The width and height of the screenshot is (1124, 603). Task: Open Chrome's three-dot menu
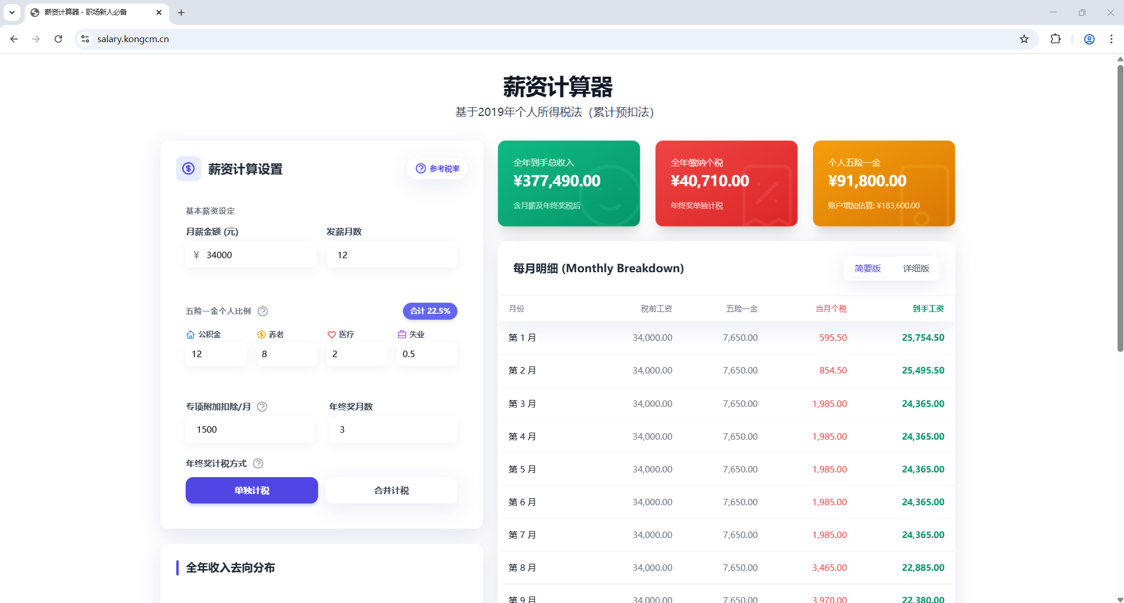pos(1111,39)
